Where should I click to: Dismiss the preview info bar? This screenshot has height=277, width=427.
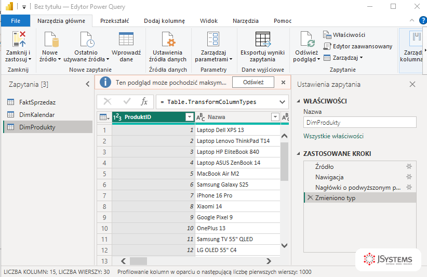(283, 82)
